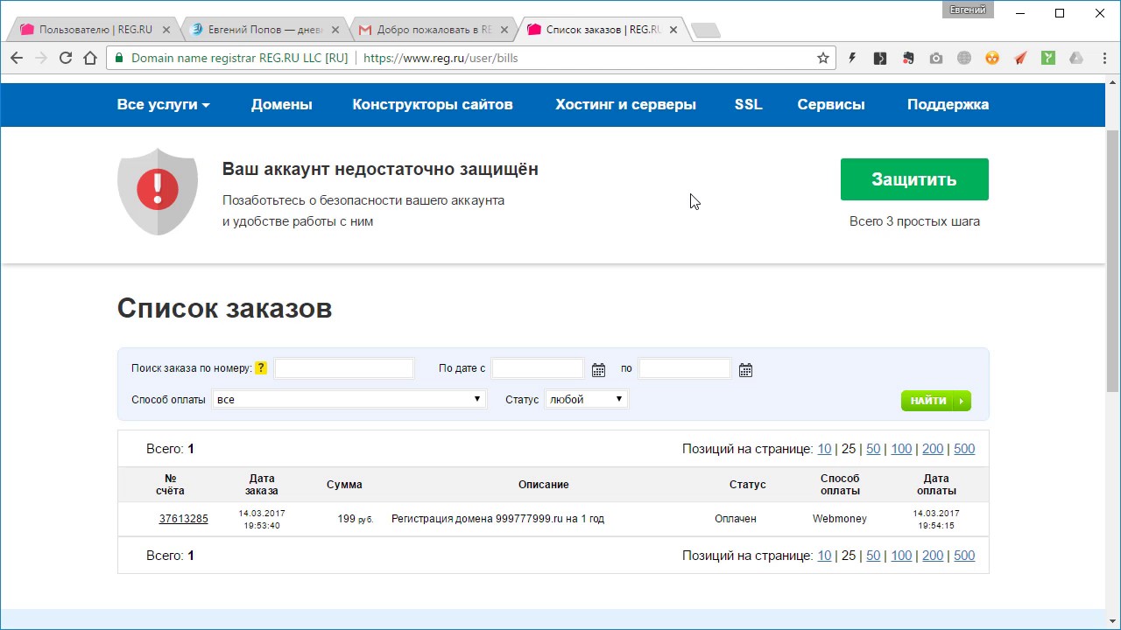Click the 'Список заказов' heading
This screenshot has width=1121, height=630.
[224, 308]
